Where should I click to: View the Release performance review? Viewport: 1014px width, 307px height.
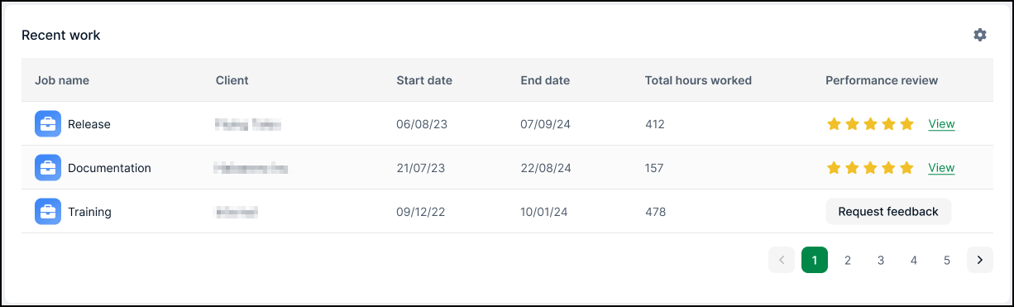(x=941, y=124)
